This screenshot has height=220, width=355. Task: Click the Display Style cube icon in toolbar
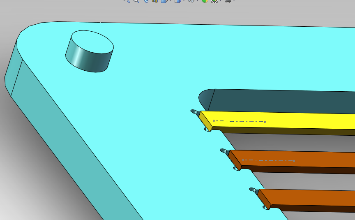click(178, 1)
